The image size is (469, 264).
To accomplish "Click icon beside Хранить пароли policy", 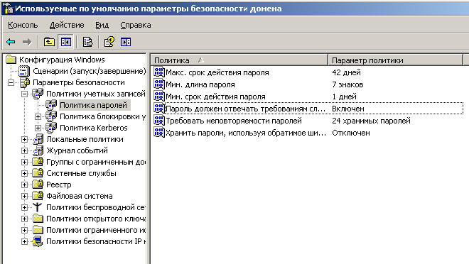I will (x=159, y=132).
